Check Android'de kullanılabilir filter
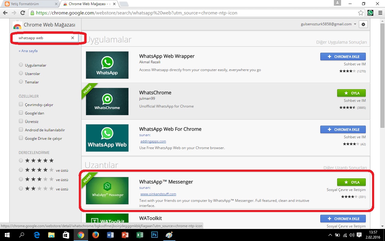This screenshot has height=241, width=385. point(21,130)
